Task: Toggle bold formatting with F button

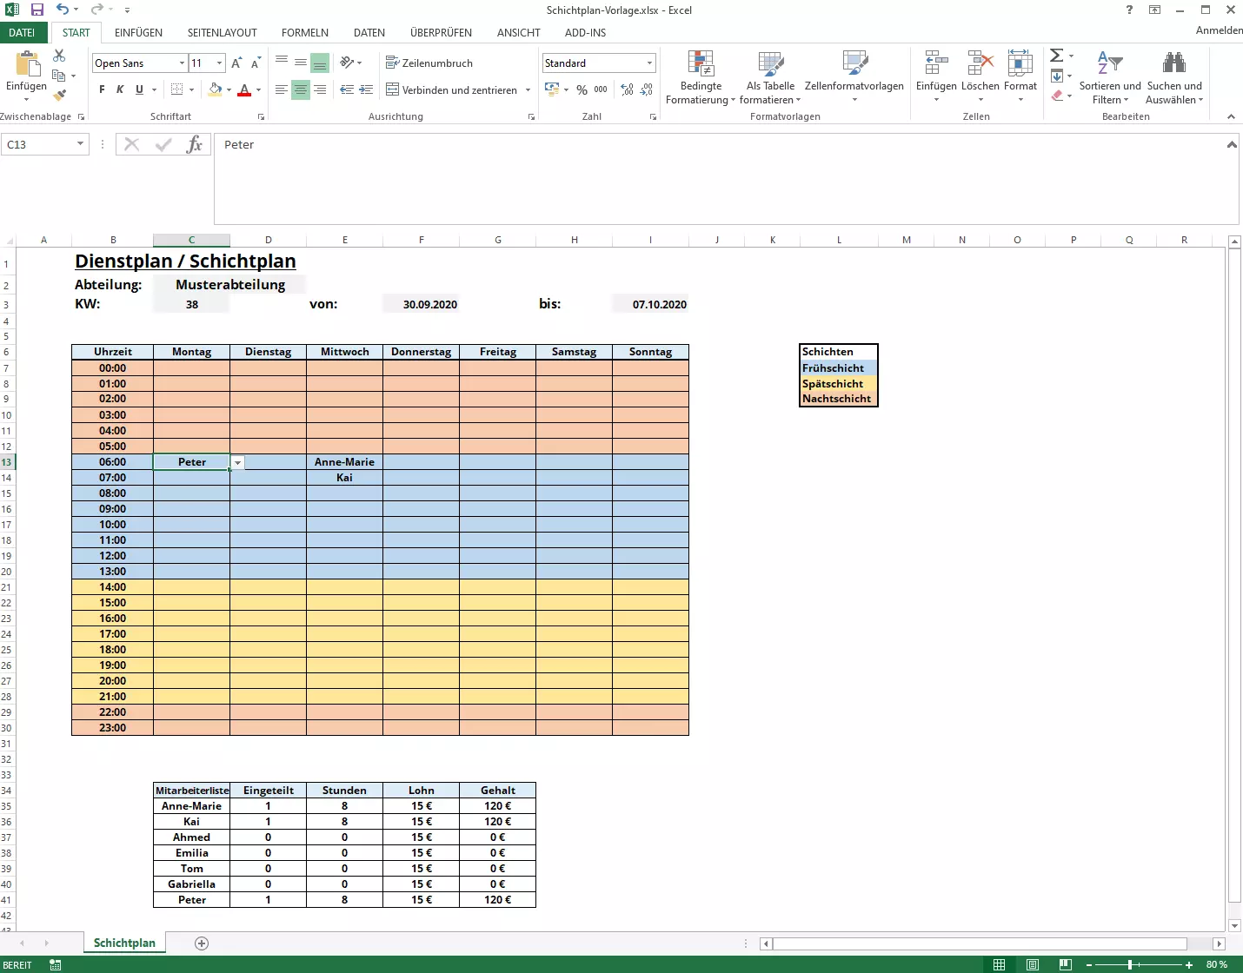Action: pos(102,89)
